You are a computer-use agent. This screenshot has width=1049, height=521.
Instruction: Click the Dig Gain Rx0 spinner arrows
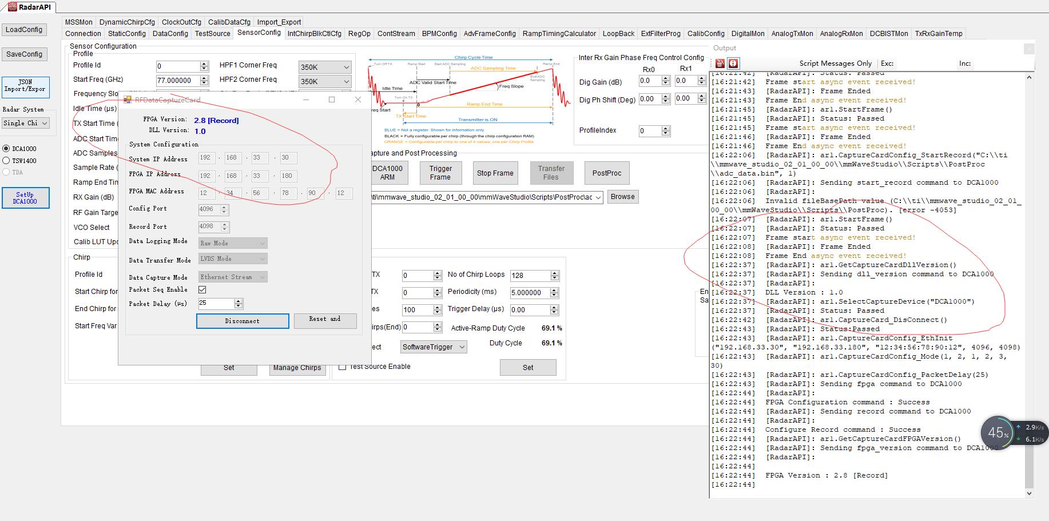pos(666,81)
